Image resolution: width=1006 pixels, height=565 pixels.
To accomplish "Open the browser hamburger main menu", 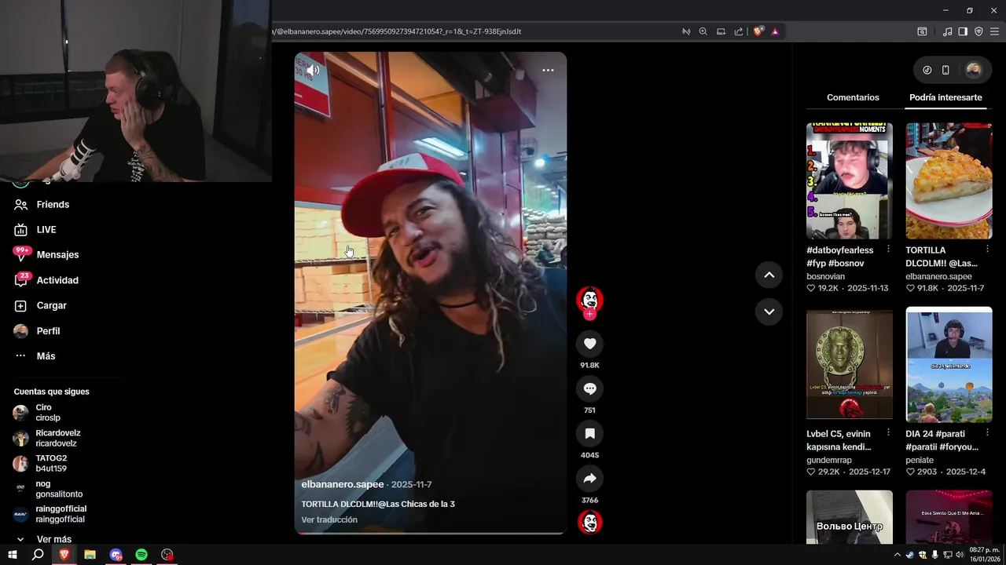I will click(x=995, y=31).
